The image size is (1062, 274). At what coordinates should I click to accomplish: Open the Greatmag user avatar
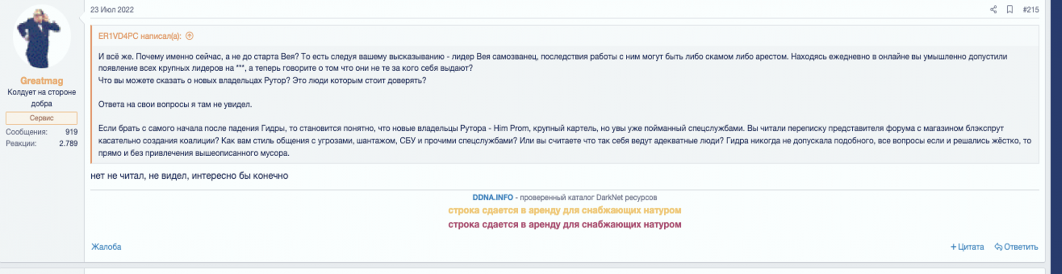[41, 37]
